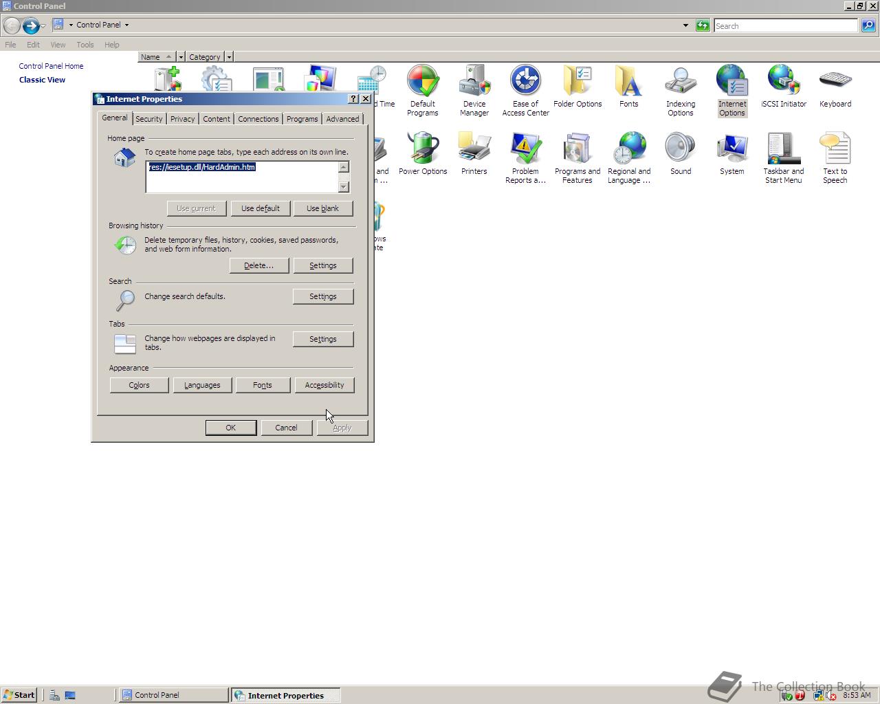Switch to the Content tab
Image resolution: width=880 pixels, height=704 pixels.
217,119
